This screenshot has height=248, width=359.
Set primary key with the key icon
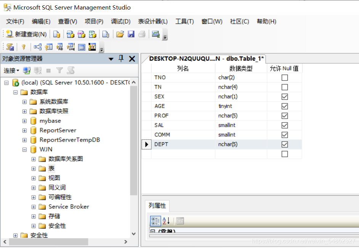(x=23, y=47)
